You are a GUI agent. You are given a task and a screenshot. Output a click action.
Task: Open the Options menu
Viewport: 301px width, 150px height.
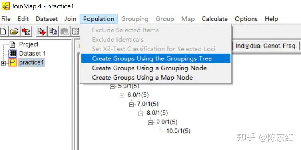click(246, 19)
